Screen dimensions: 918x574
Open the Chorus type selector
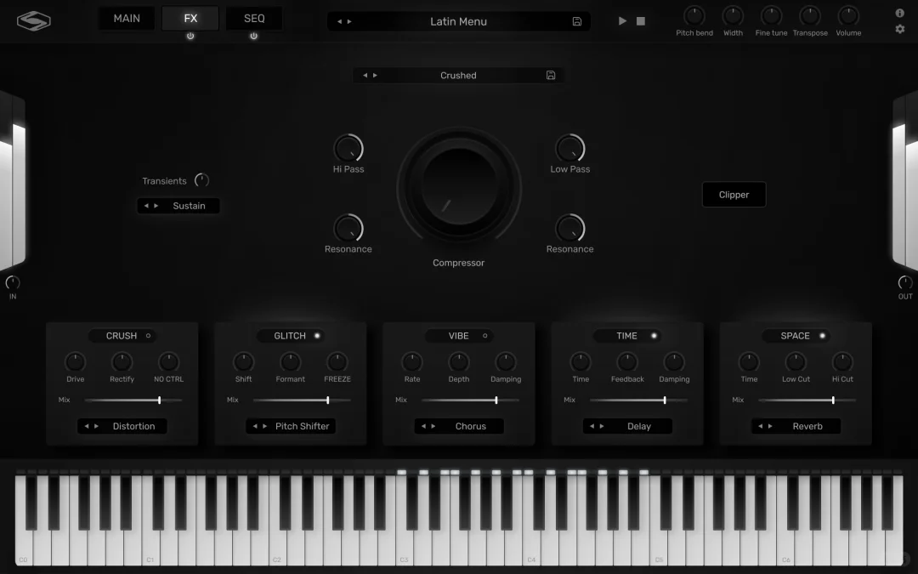460,426
